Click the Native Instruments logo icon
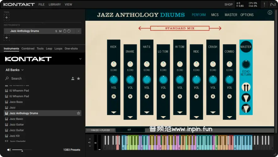This screenshot has height=157, width=278. [x=273, y=4]
